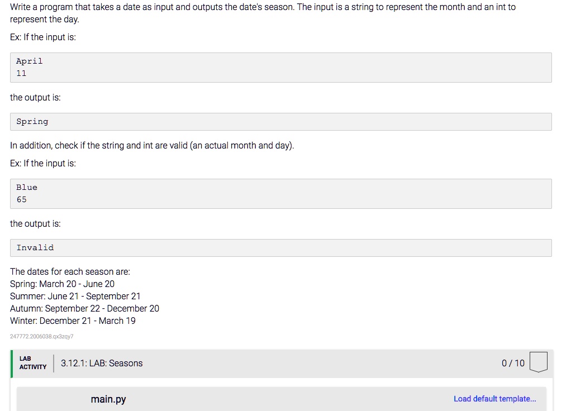Click the Spring example output box
This screenshot has width=571, height=411.
click(x=280, y=122)
